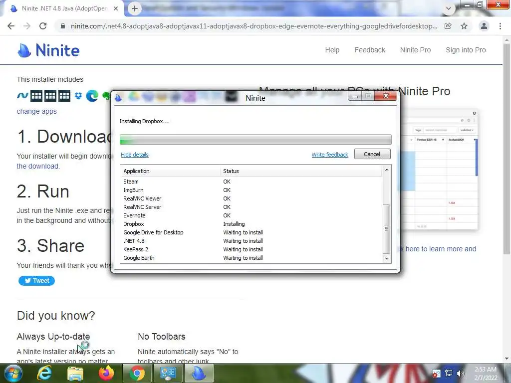This screenshot has width=511, height=383.
Task: Open the Chrome three-dot menu
Action: pos(500,26)
